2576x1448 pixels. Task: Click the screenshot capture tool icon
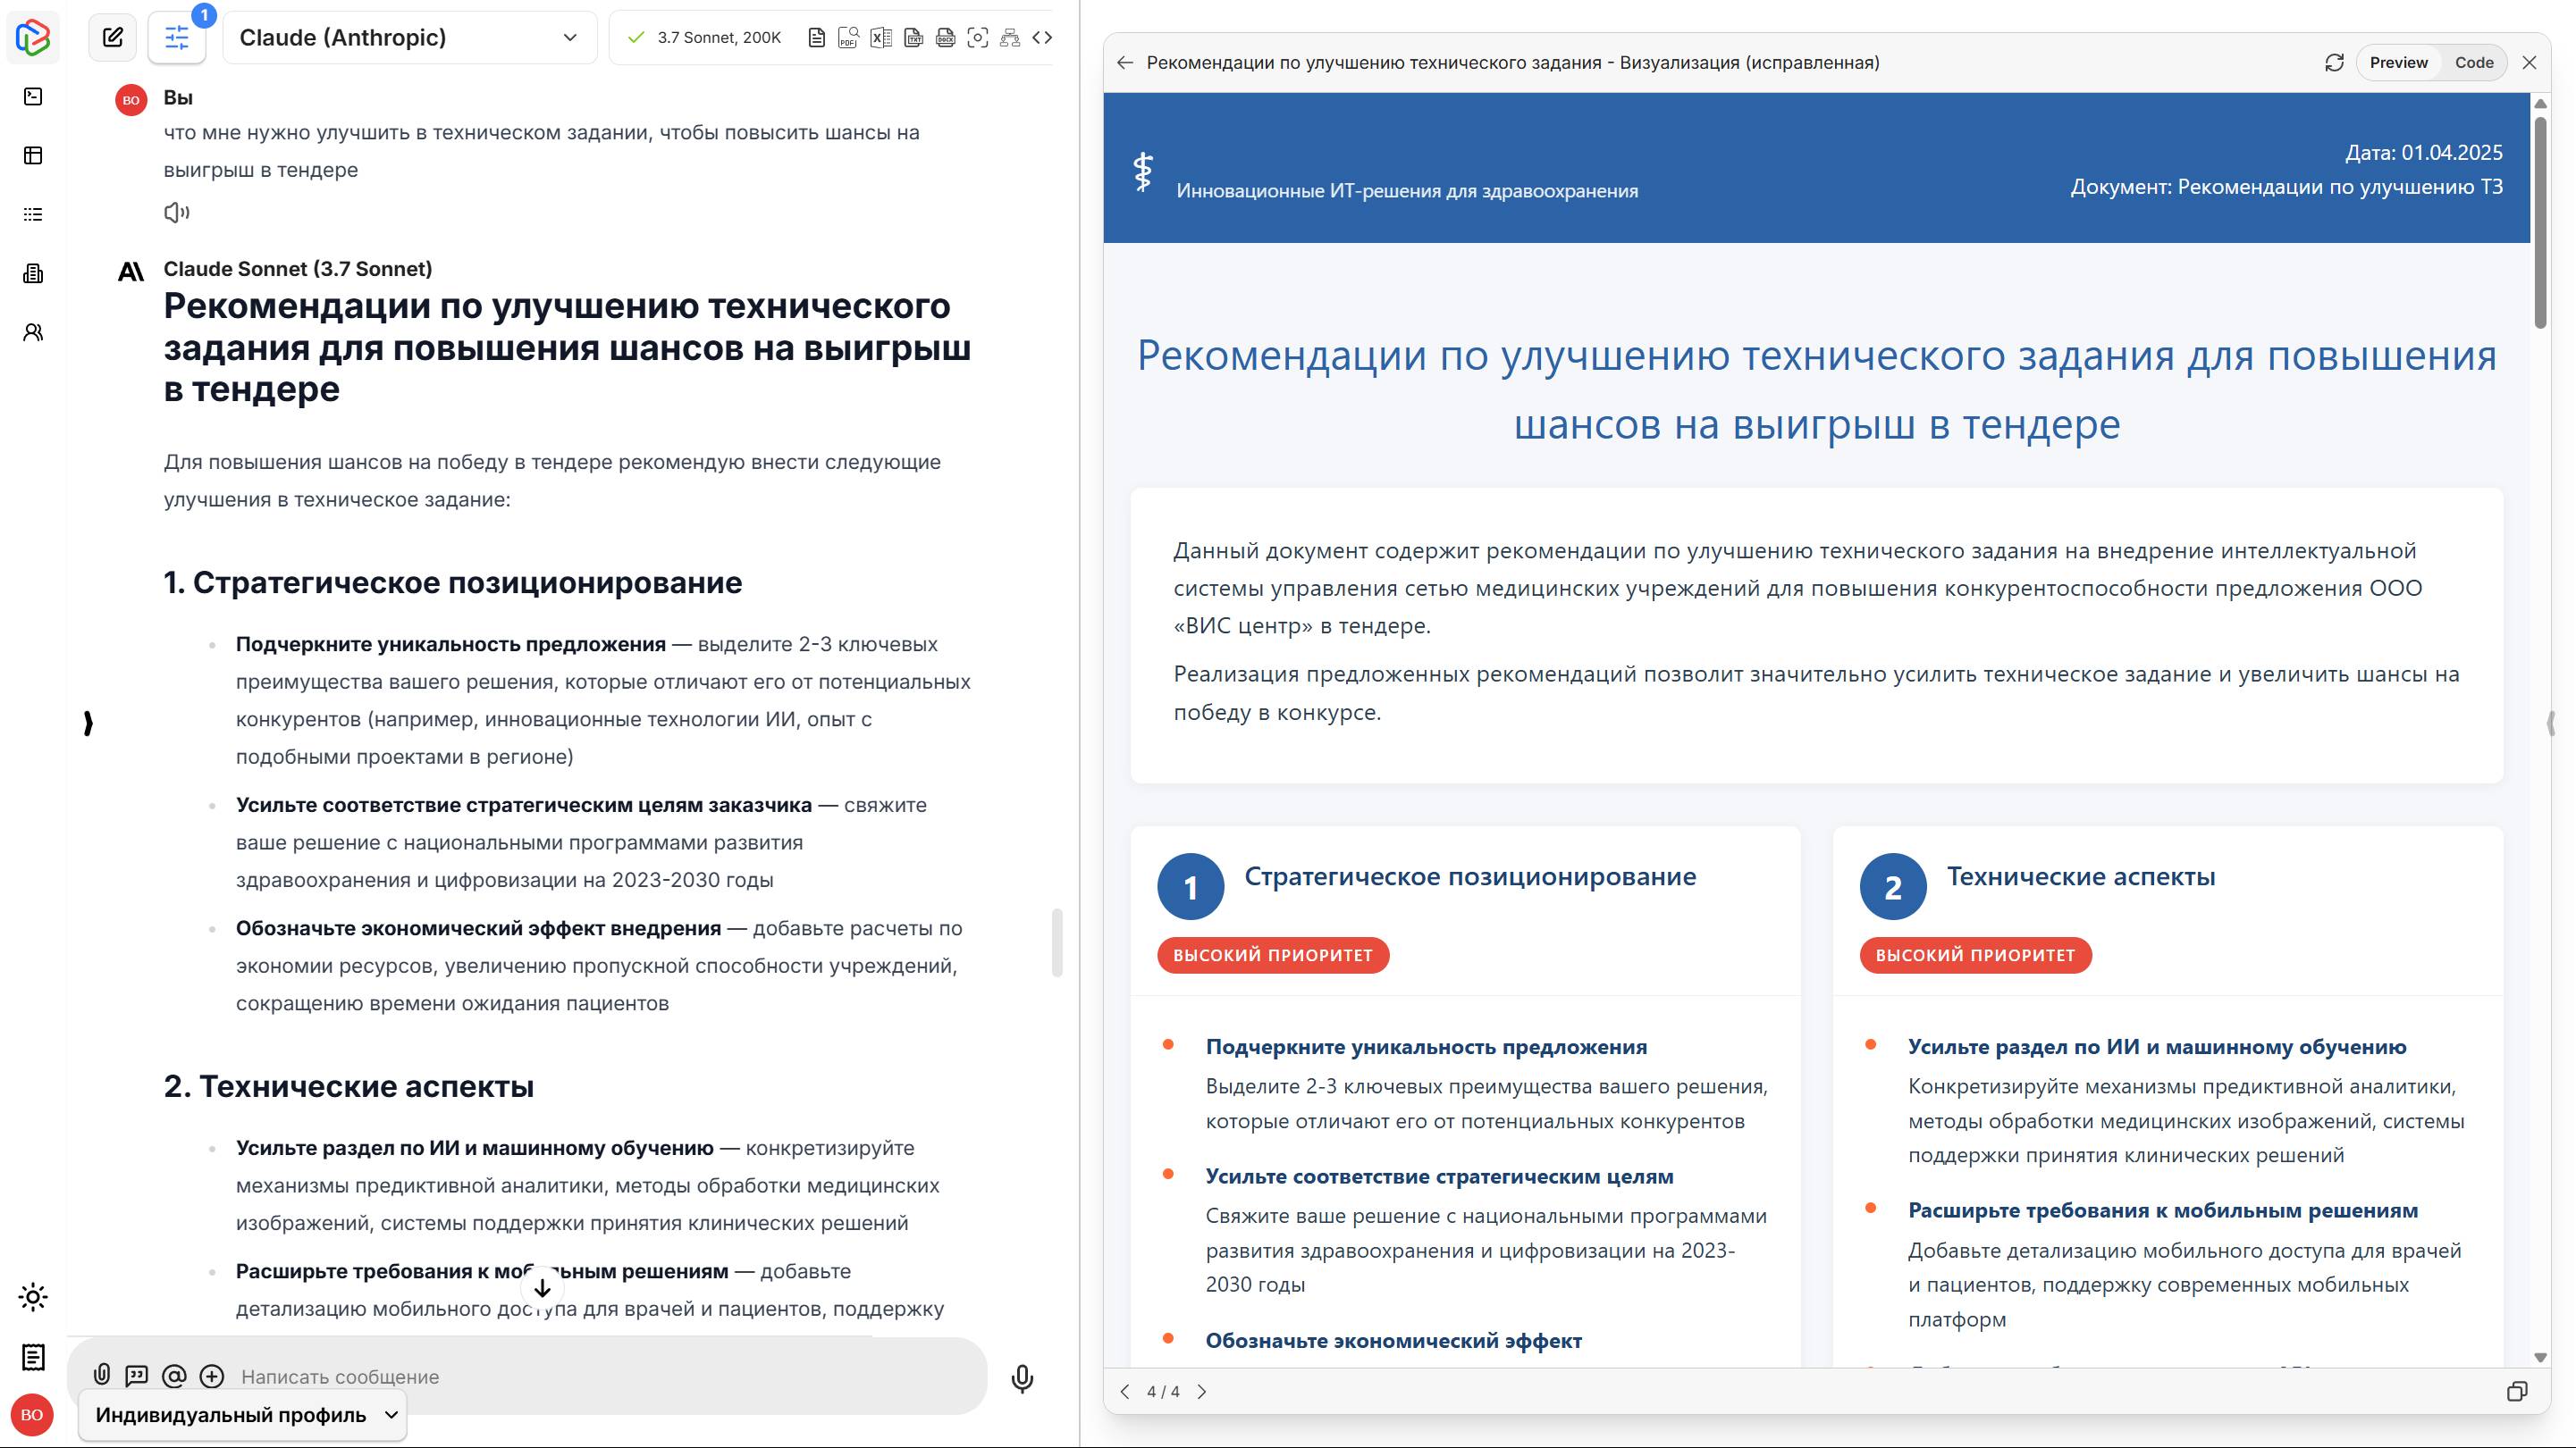tap(978, 38)
